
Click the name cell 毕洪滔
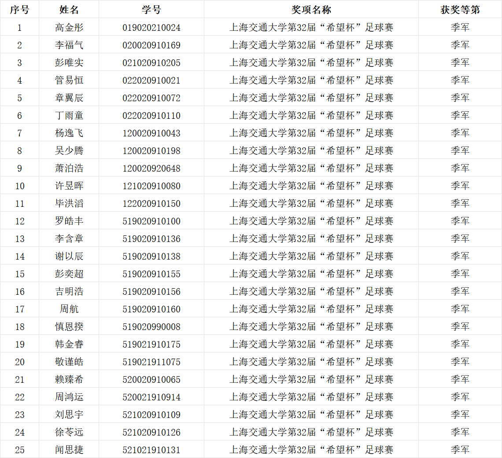point(69,204)
